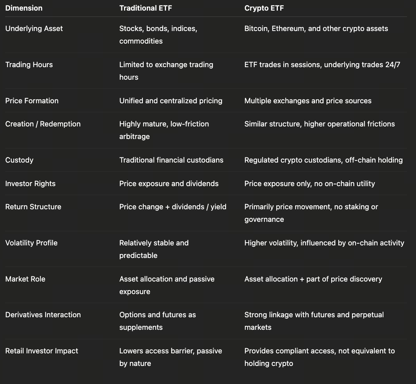Click the Trading Hours row label
Image resolution: width=416 pixels, height=384 pixels.
(x=29, y=65)
